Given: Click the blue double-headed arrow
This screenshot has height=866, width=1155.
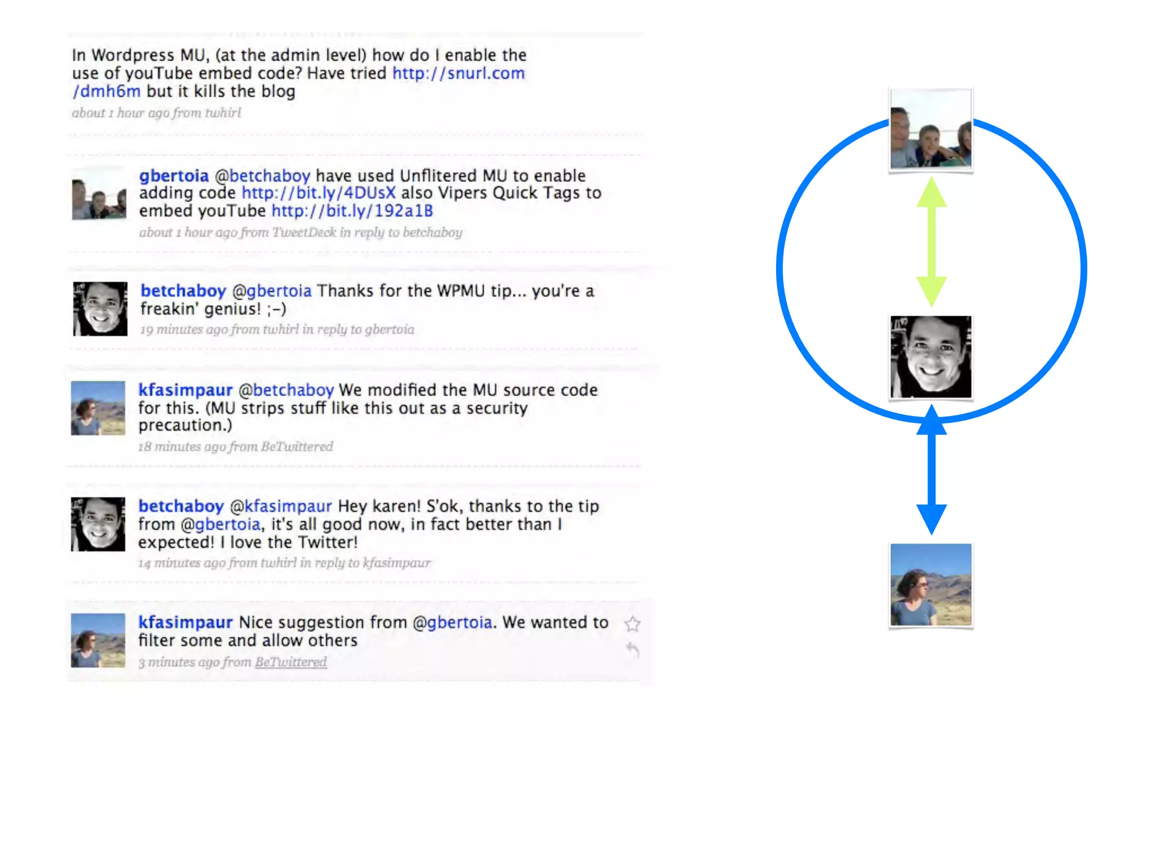Looking at the screenshot, I should click(931, 470).
